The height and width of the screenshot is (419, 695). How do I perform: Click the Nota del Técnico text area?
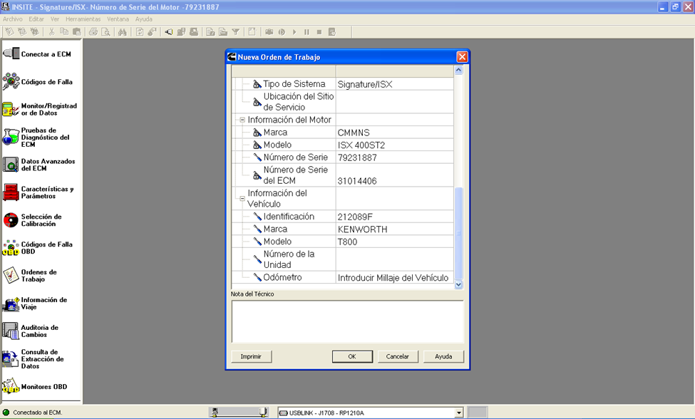347,321
